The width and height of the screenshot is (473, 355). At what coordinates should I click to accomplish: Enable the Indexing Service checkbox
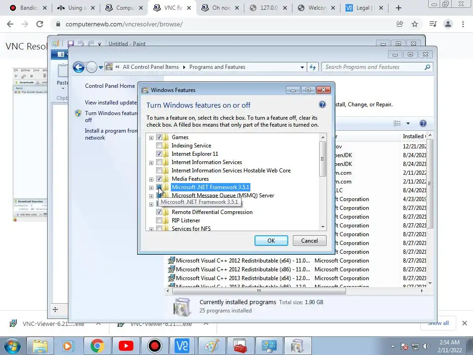(x=159, y=146)
